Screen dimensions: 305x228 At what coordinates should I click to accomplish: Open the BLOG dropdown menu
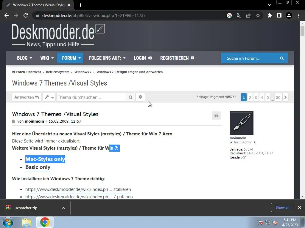pyautogui.click(x=24, y=58)
